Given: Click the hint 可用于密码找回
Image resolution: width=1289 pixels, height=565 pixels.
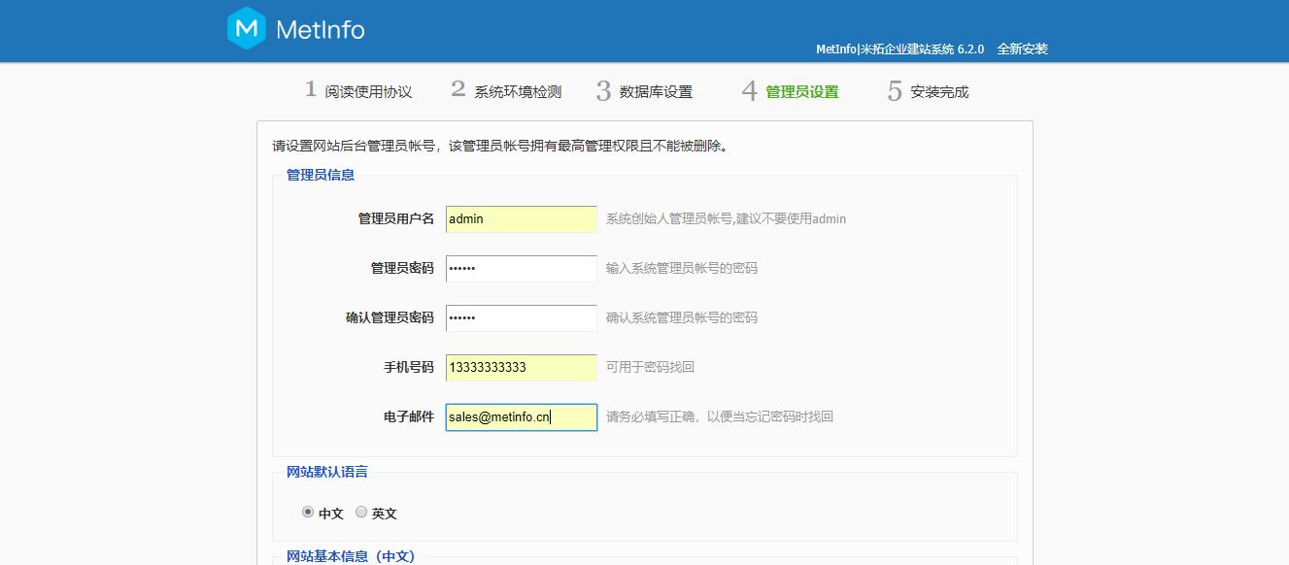Looking at the screenshot, I should [651, 367].
